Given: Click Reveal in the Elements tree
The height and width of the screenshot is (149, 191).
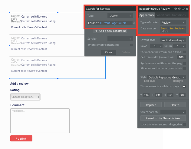Looking at the screenshot, I should [163, 118].
